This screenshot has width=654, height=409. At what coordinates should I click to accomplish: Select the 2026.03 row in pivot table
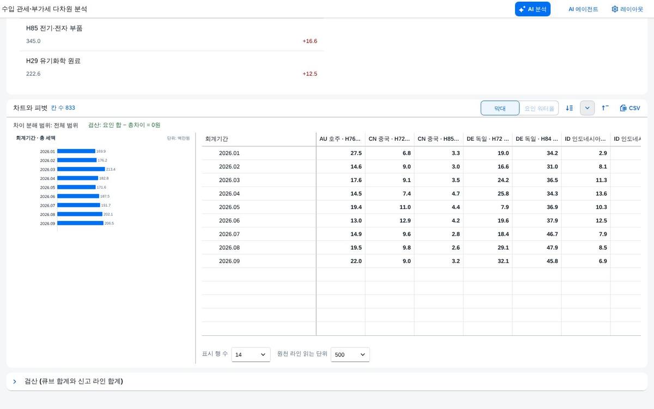[421, 180]
